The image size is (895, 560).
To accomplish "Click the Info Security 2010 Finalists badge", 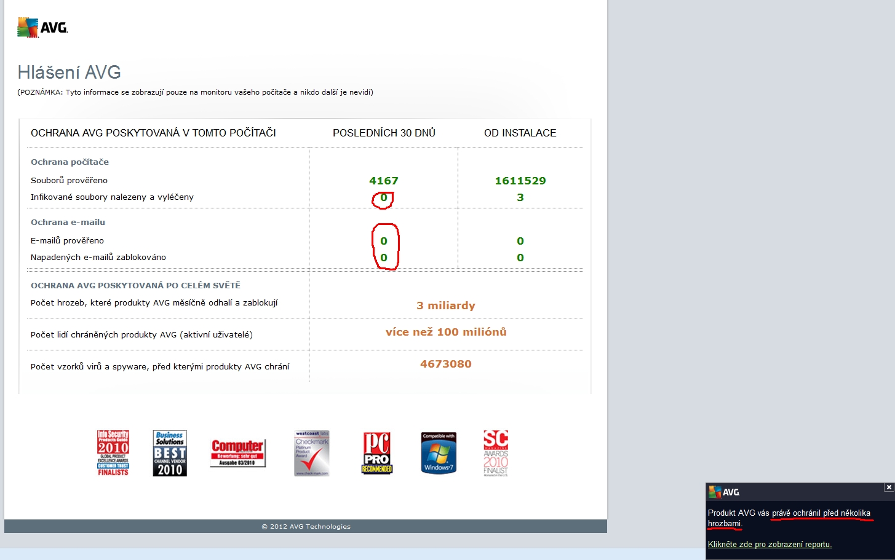I will (113, 453).
